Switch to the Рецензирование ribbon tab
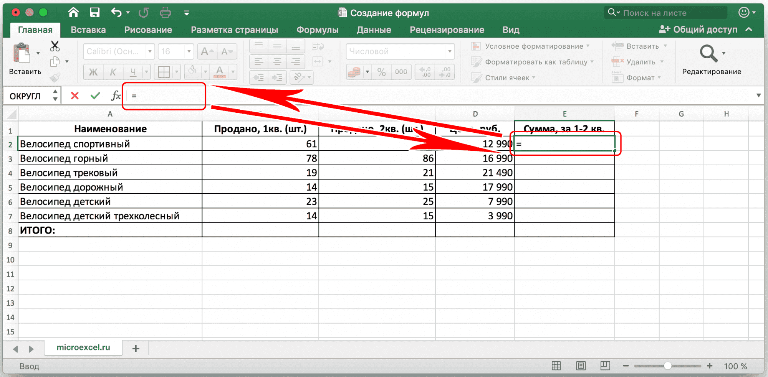Screen dimensions: 768x377 point(447,30)
